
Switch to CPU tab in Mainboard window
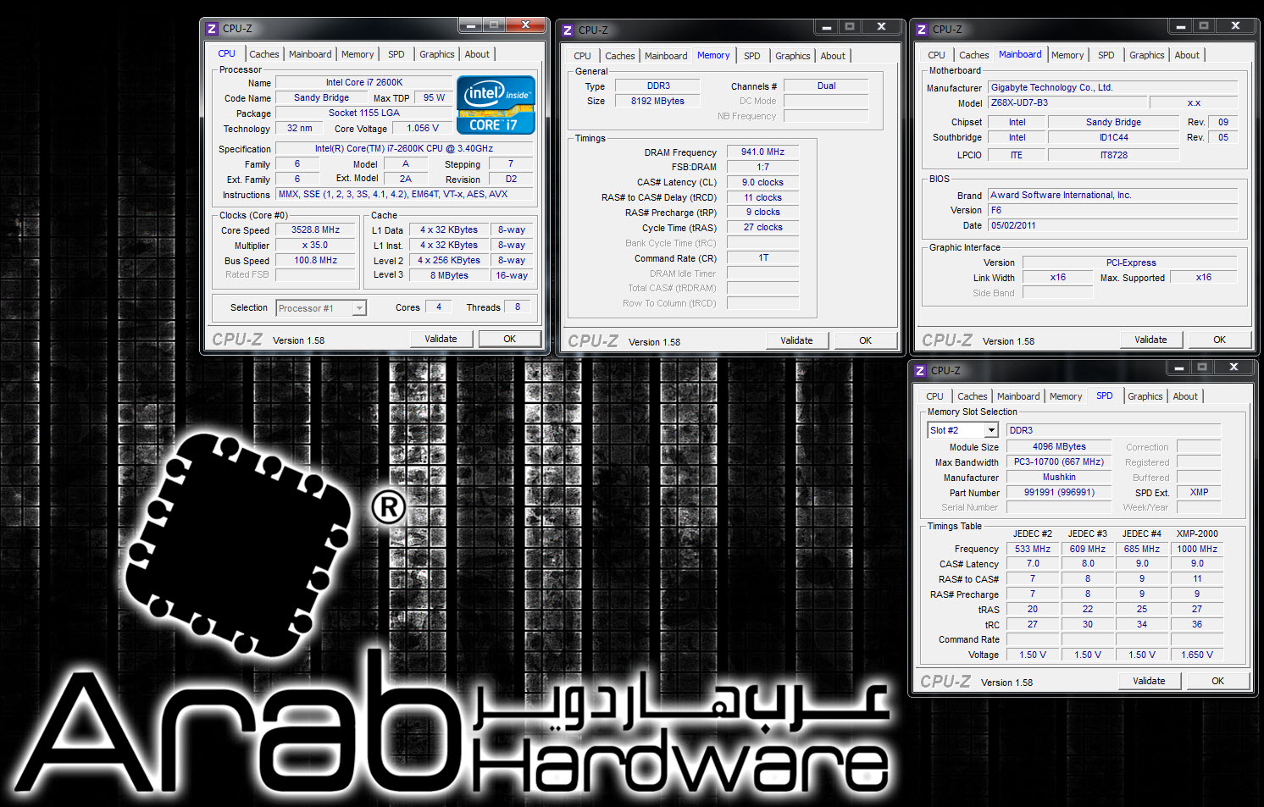[937, 55]
